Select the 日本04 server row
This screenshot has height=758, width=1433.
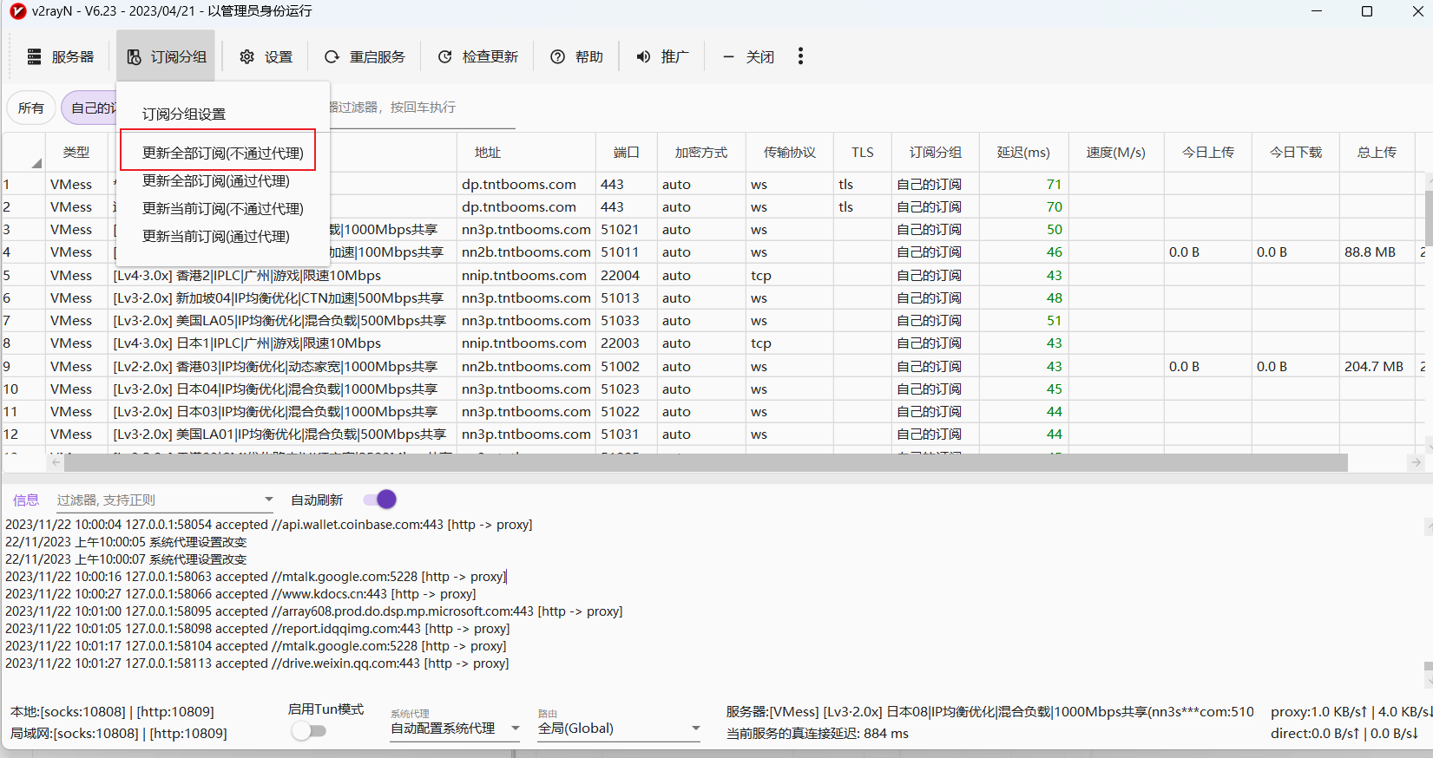coord(712,389)
